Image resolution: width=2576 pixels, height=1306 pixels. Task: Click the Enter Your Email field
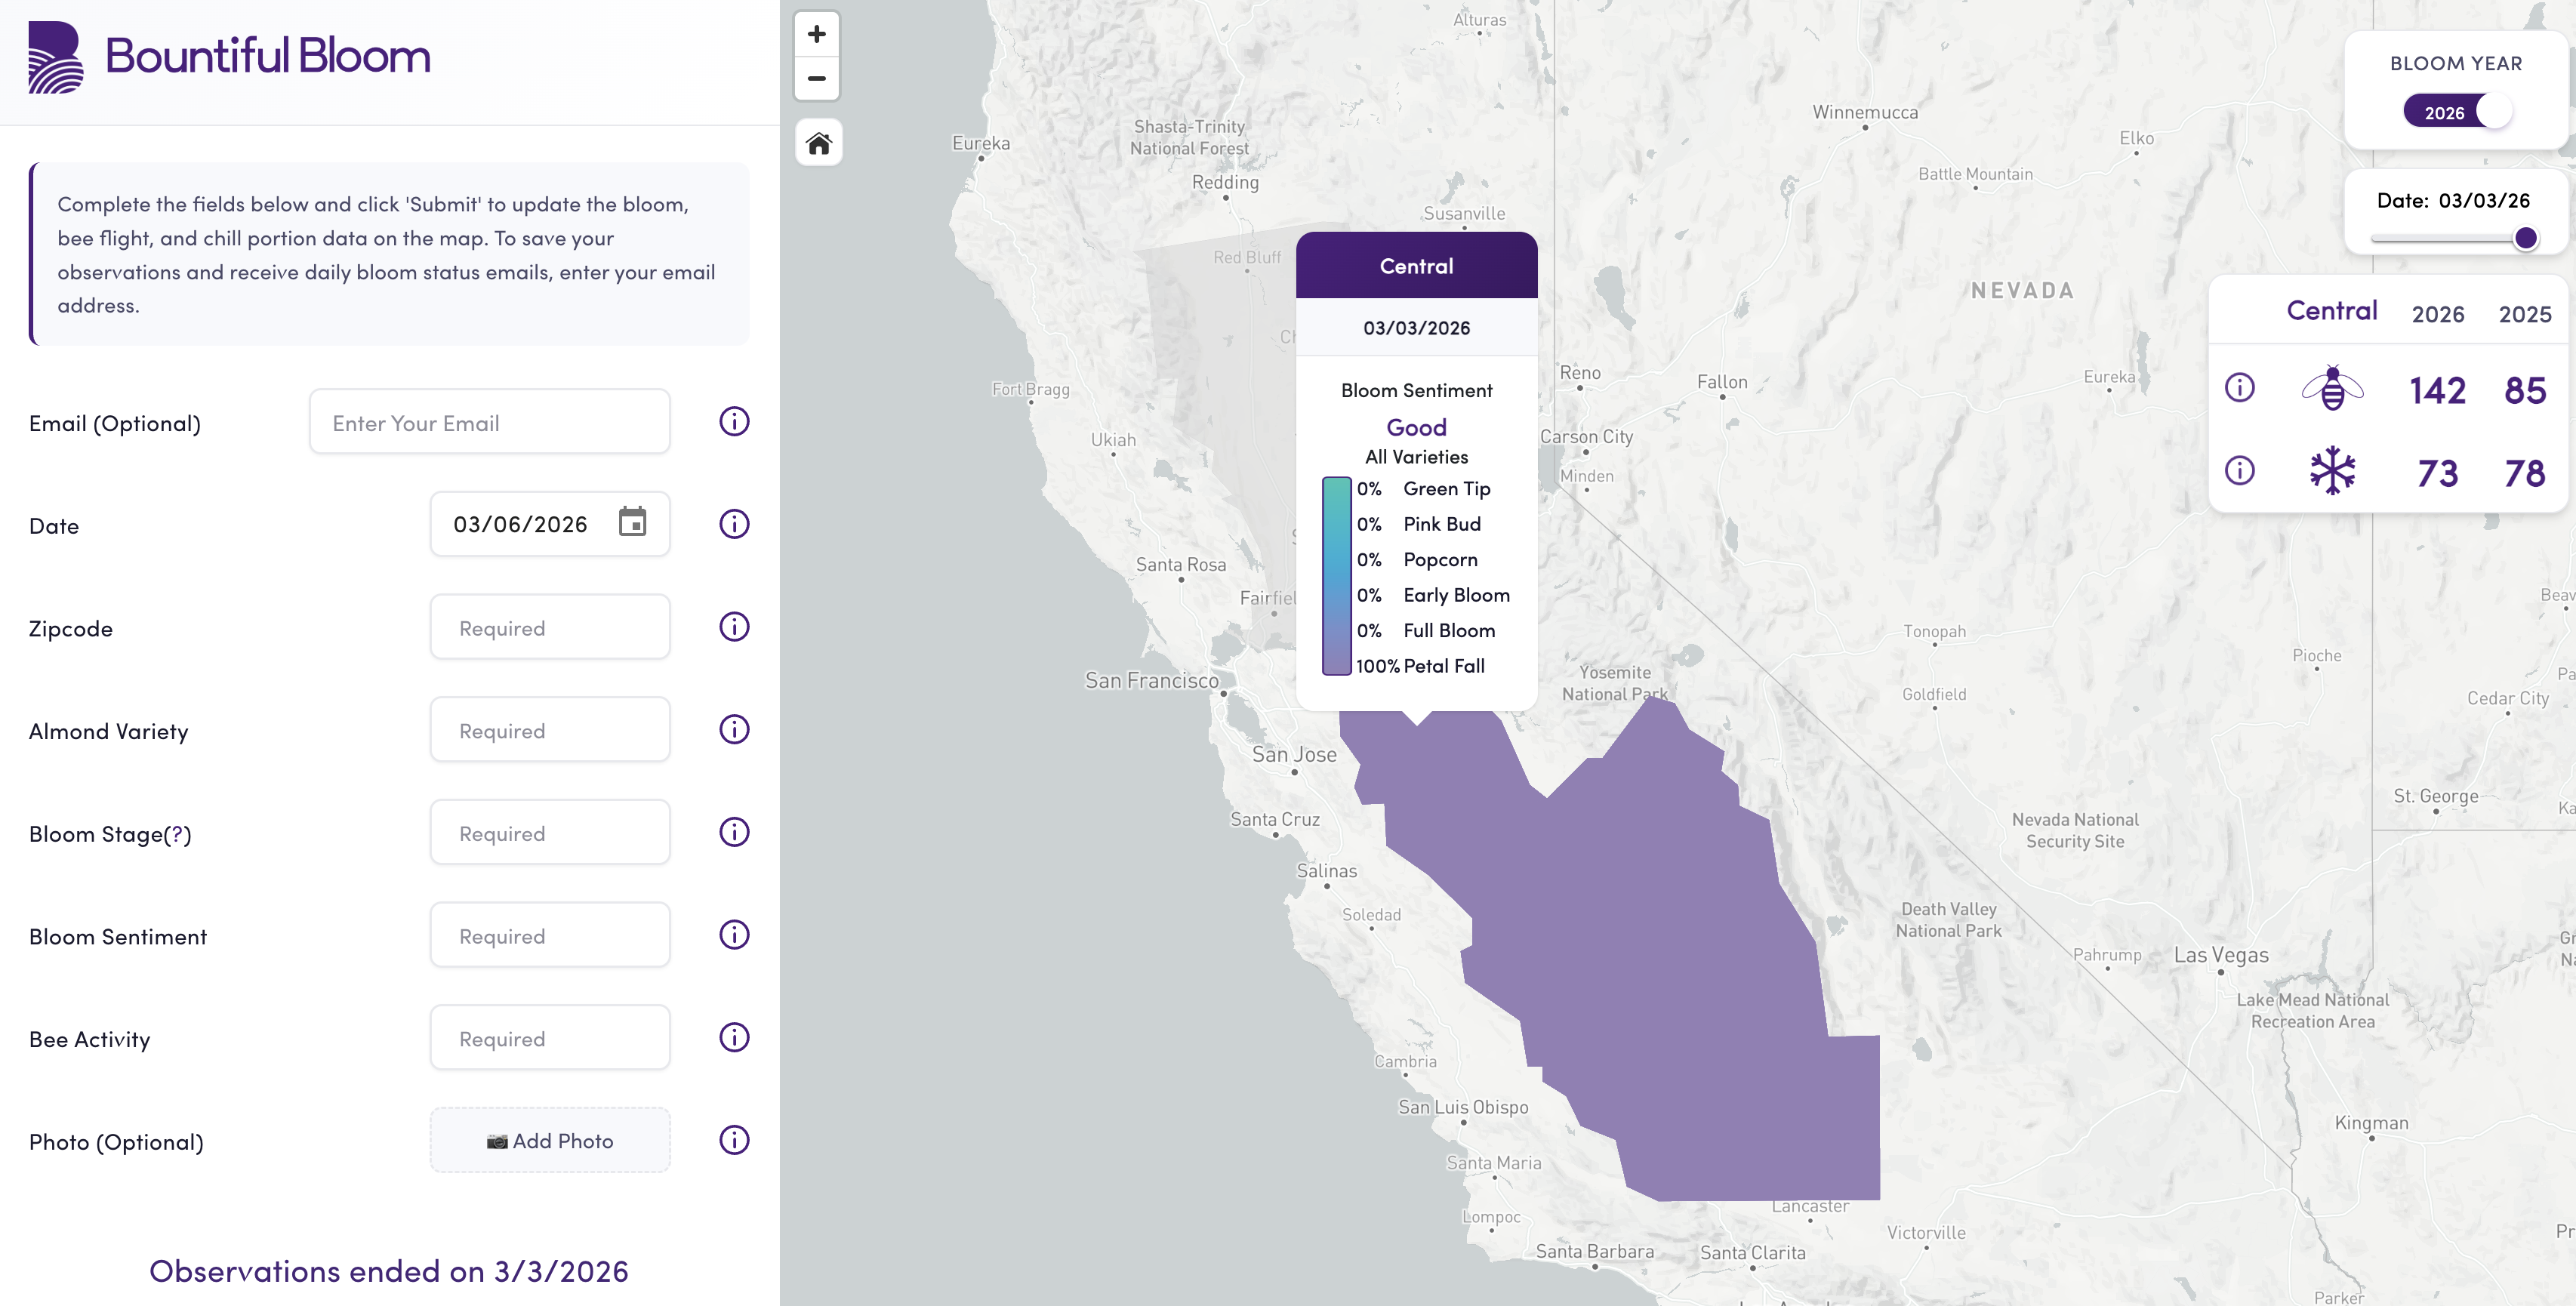coord(489,422)
